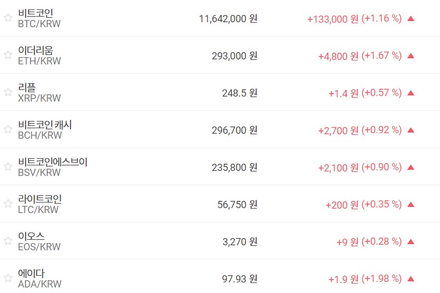
Task: Favorite the BTC/KRW star icon
Action: pos(8,18)
